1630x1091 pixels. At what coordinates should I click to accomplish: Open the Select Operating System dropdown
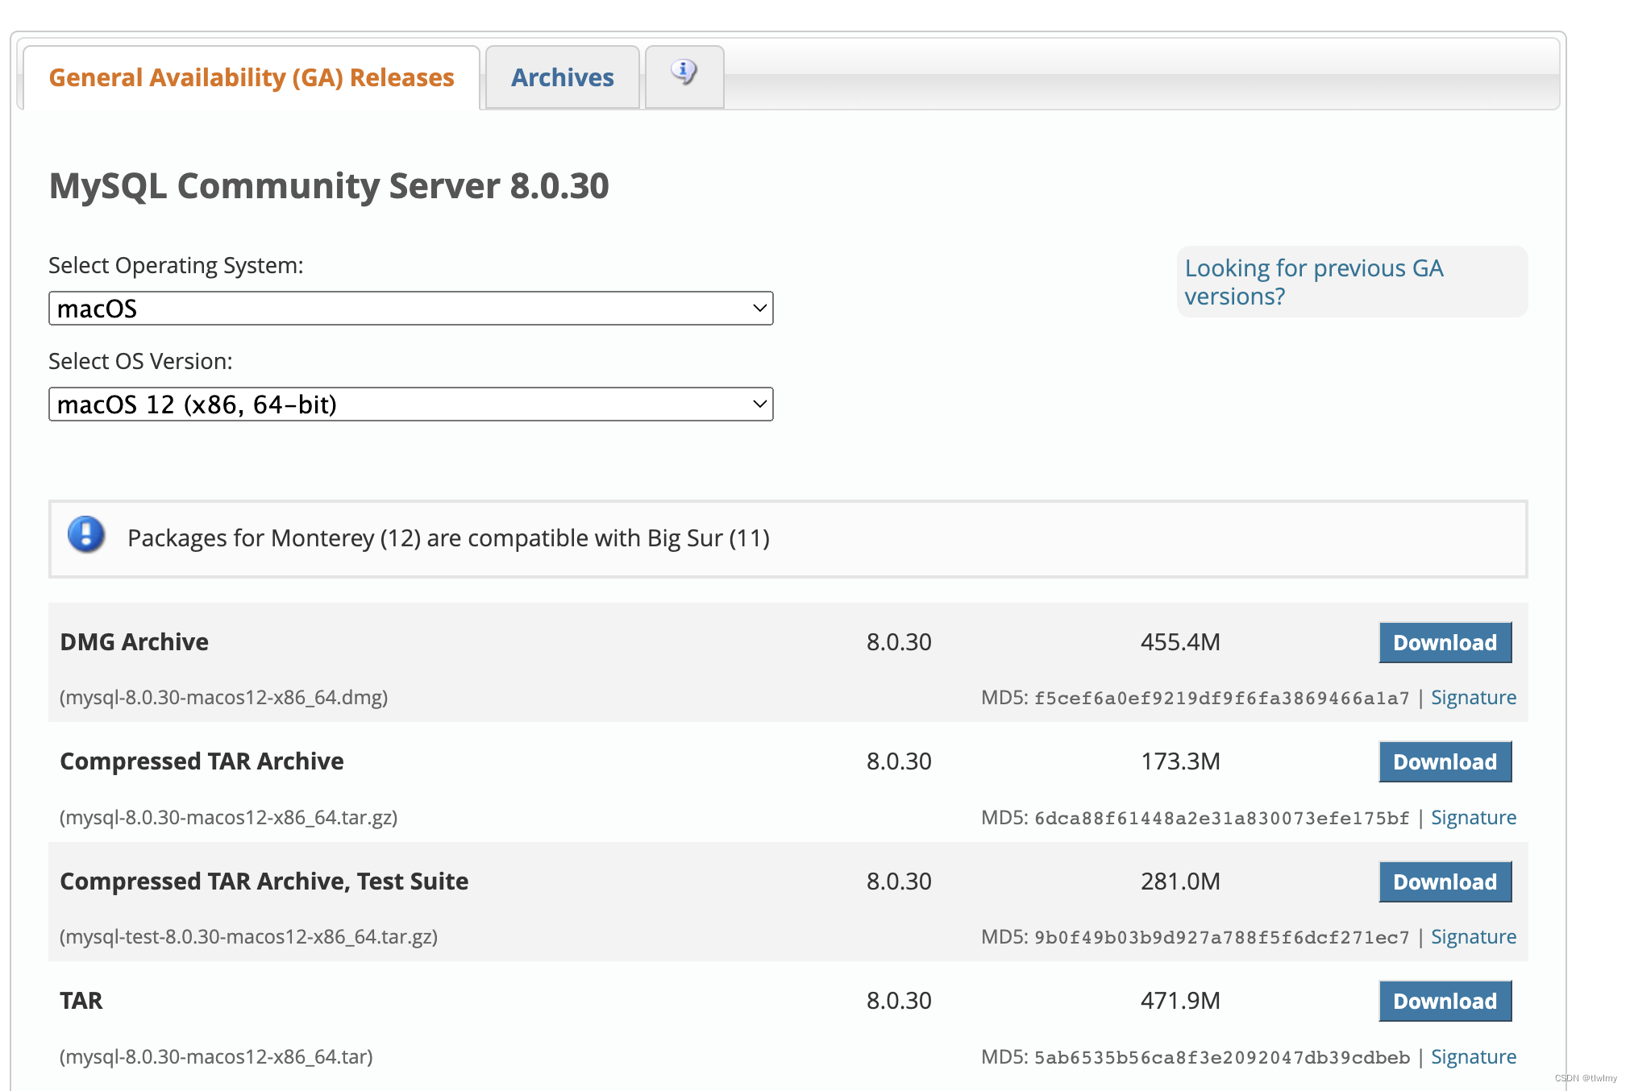(x=410, y=309)
